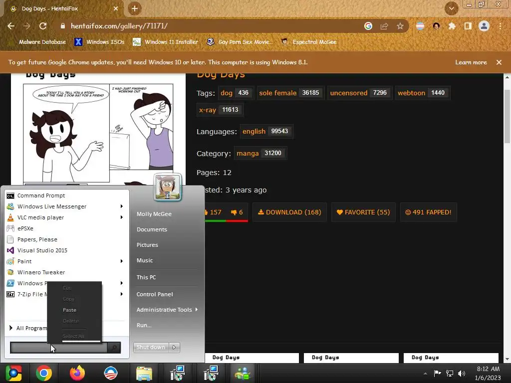Viewport: 511px width, 383px height.
Task: Expand the Paint jump list arrow
Action: 122,261
